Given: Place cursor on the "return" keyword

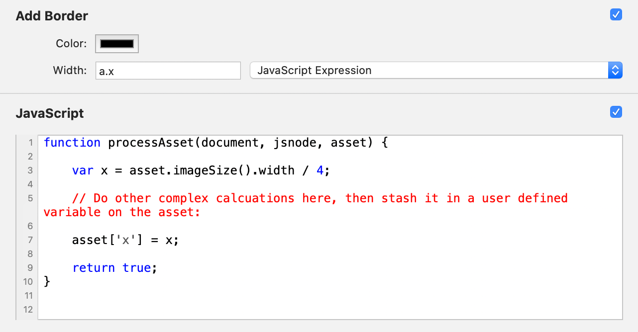Looking at the screenshot, I should point(94,268).
